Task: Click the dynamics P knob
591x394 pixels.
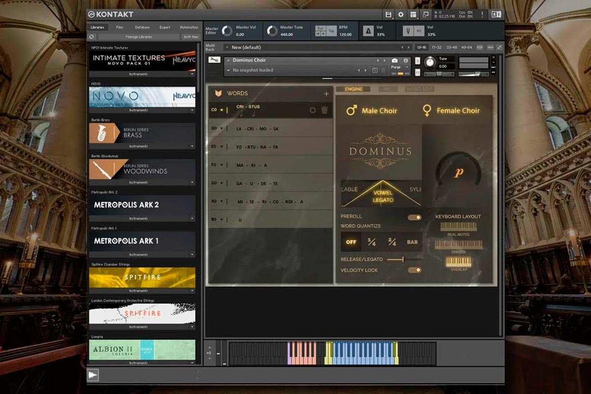Action: 459,172
